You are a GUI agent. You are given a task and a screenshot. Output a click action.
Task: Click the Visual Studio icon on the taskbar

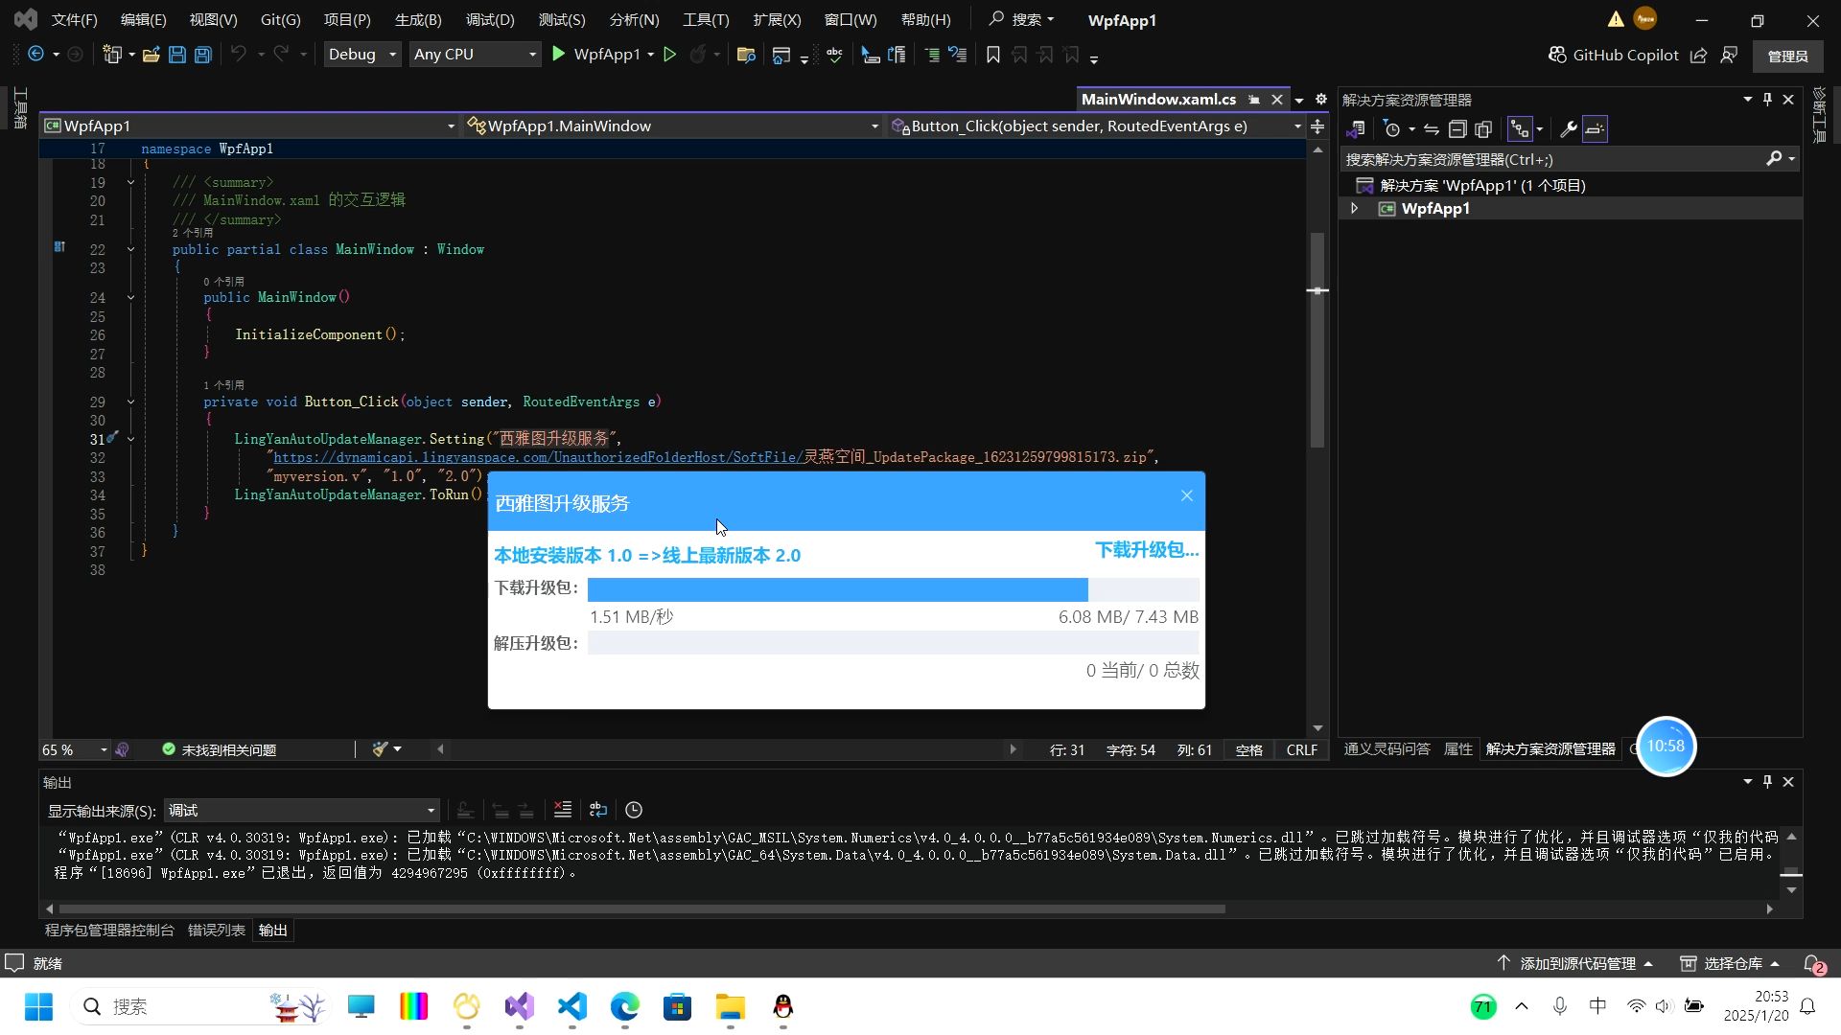[519, 1006]
